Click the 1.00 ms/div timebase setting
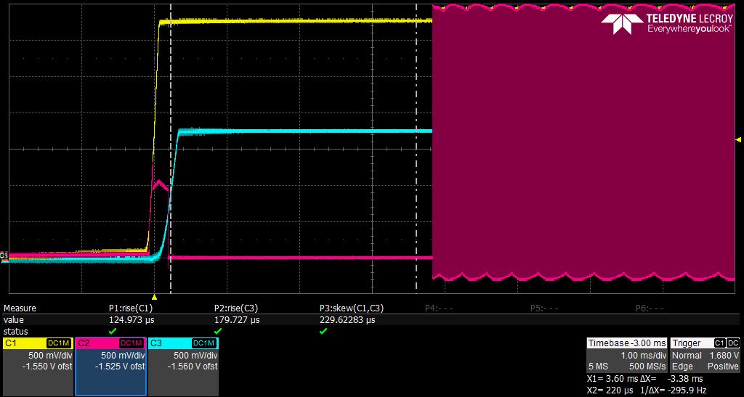The height and width of the screenshot is (397, 744). pyautogui.click(x=642, y=356)
